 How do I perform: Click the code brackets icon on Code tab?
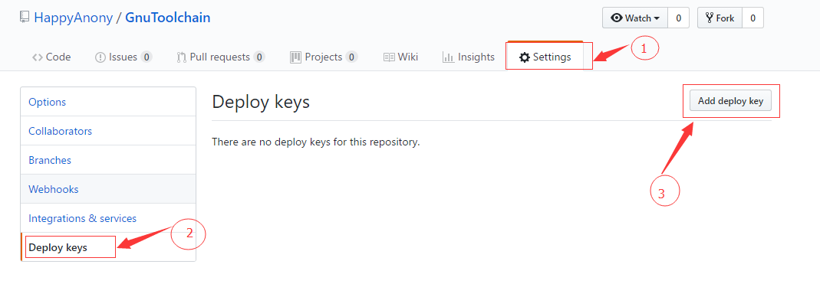point(37,57)
